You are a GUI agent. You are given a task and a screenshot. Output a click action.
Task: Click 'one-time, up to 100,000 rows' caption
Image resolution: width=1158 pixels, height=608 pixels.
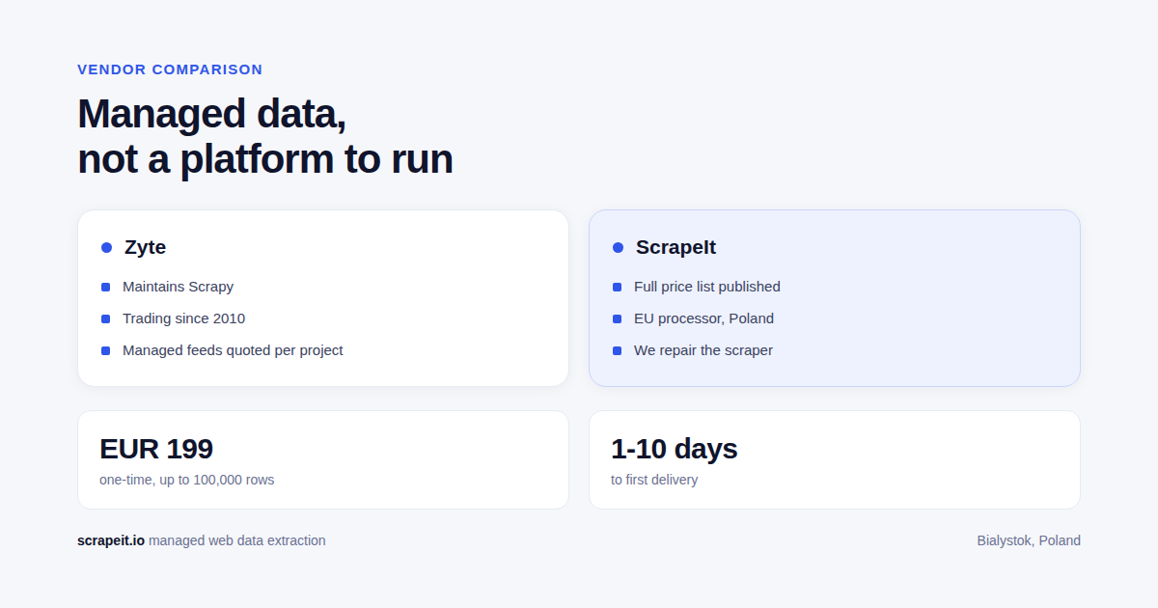[x=186, y=480]
